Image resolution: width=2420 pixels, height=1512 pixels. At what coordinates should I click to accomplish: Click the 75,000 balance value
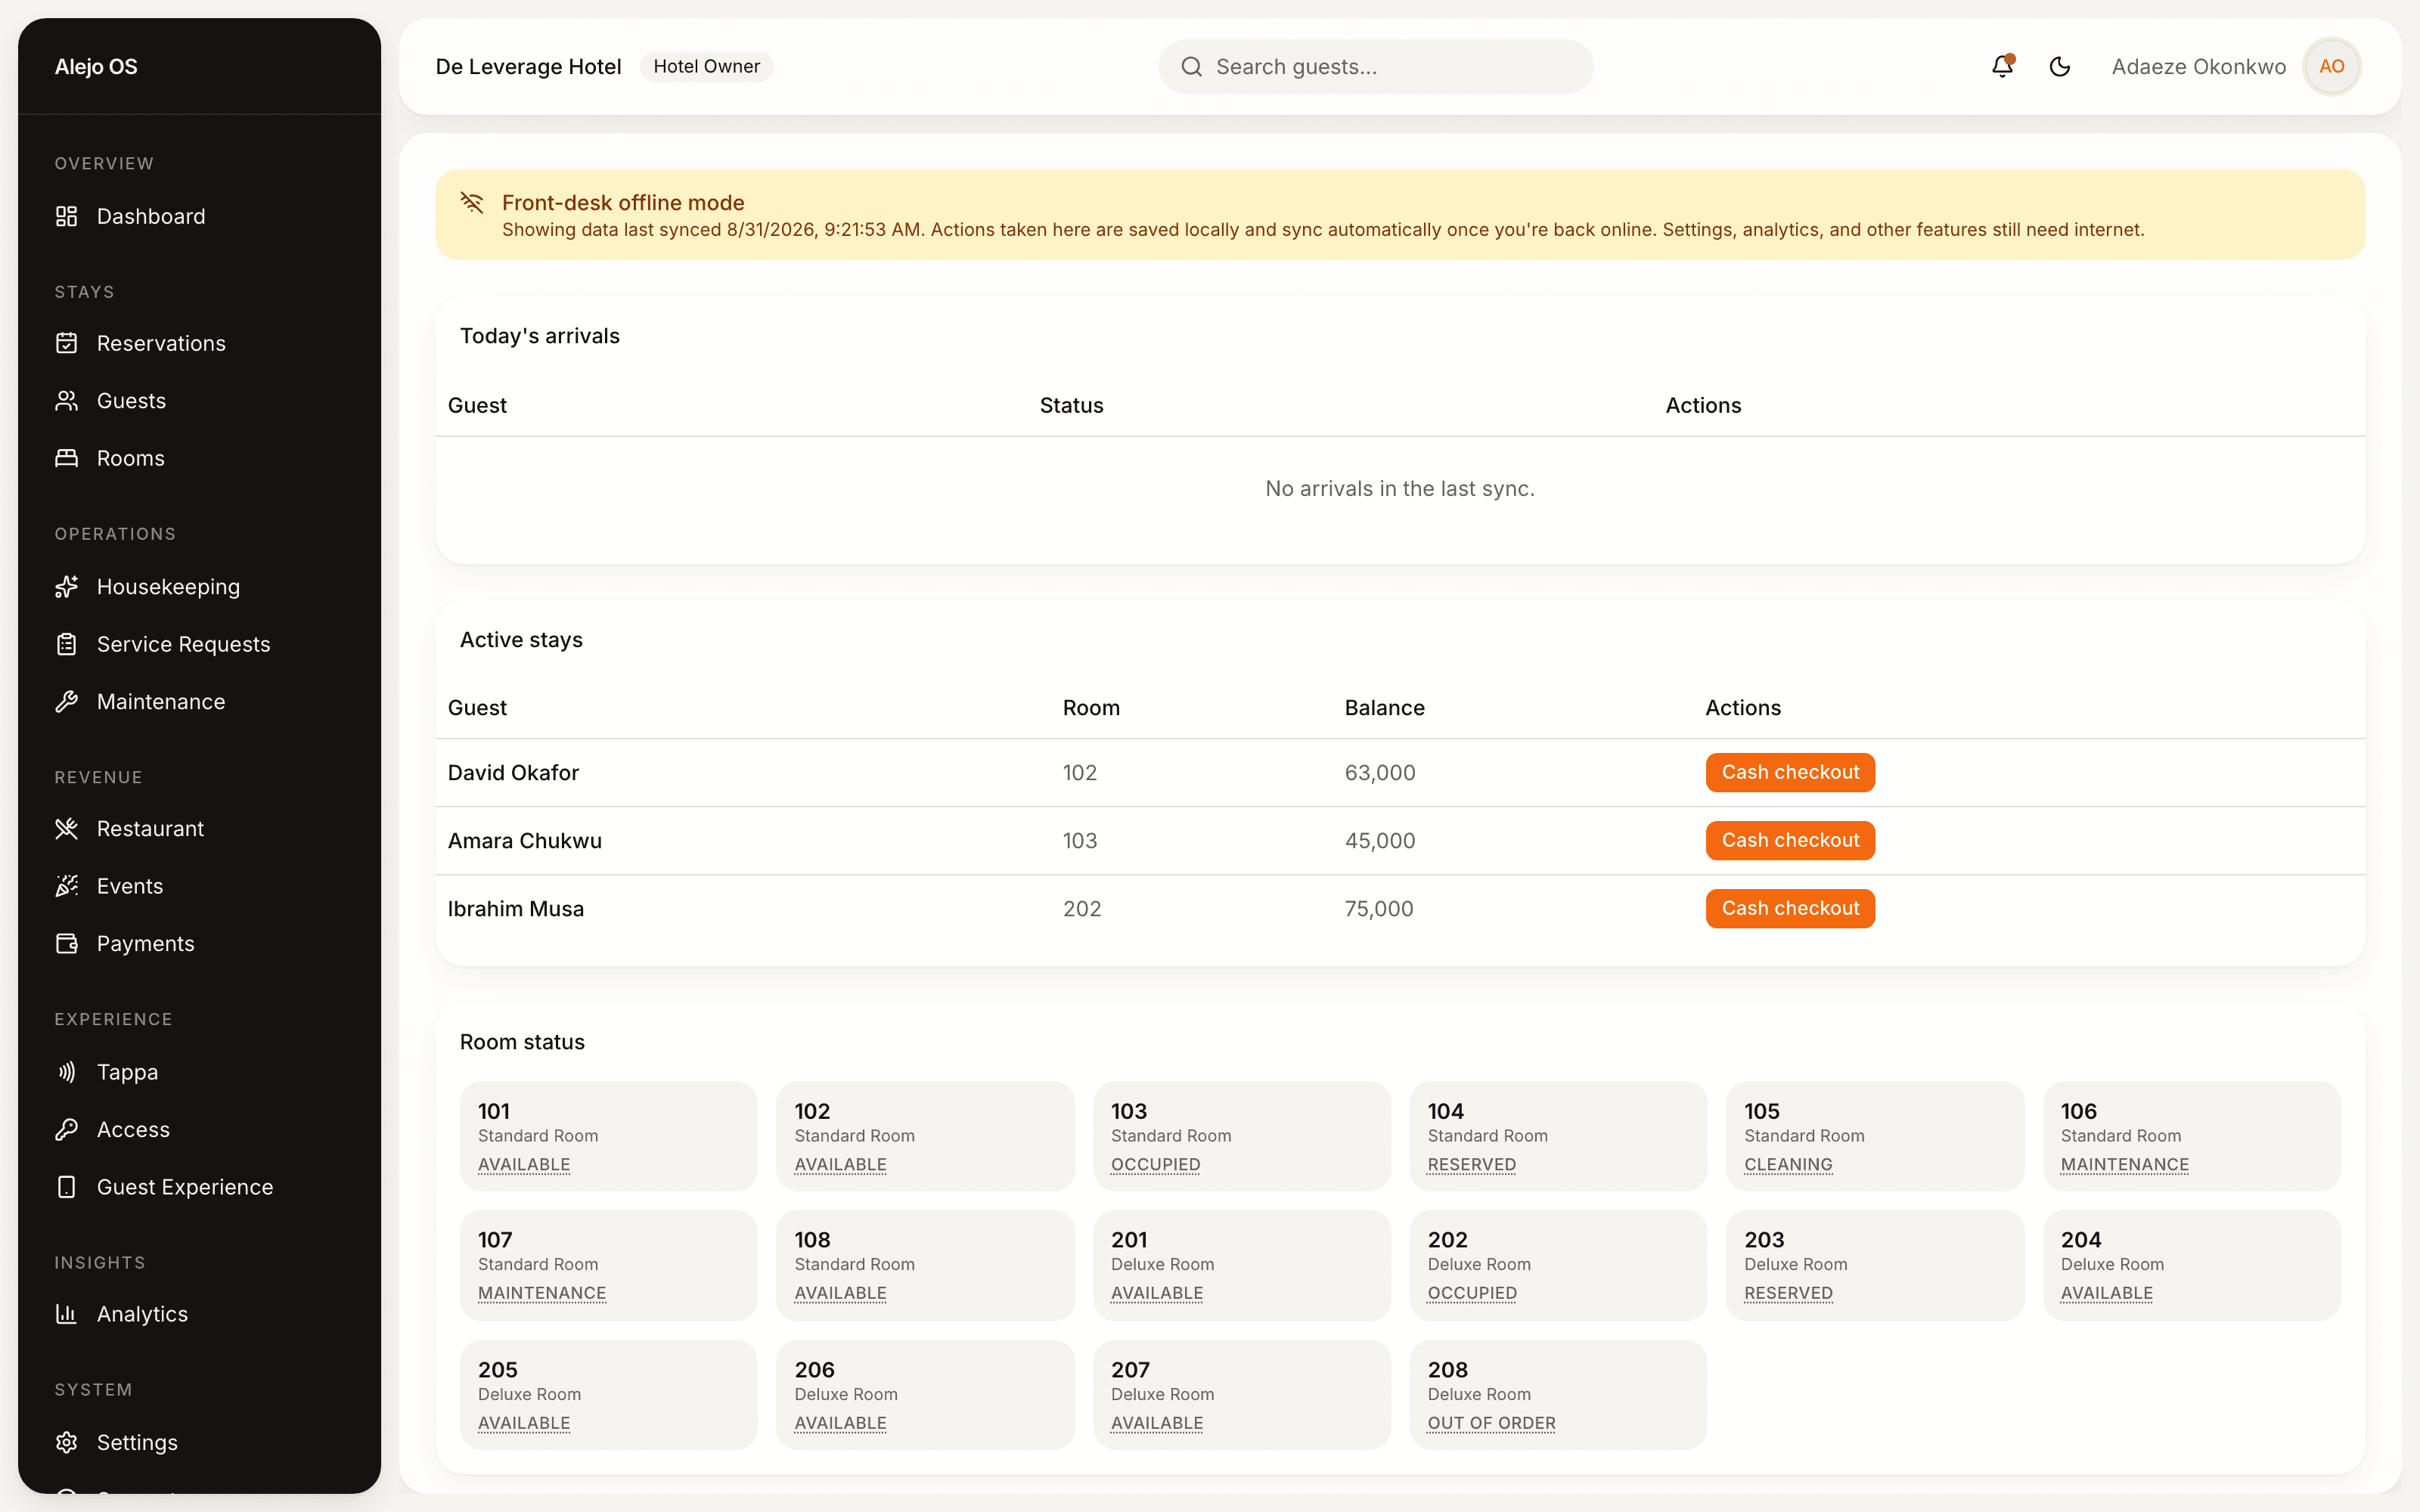pos(1379,909)
